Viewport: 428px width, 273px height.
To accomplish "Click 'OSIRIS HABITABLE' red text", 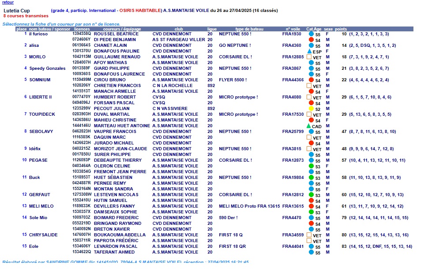I will point(140,11).
